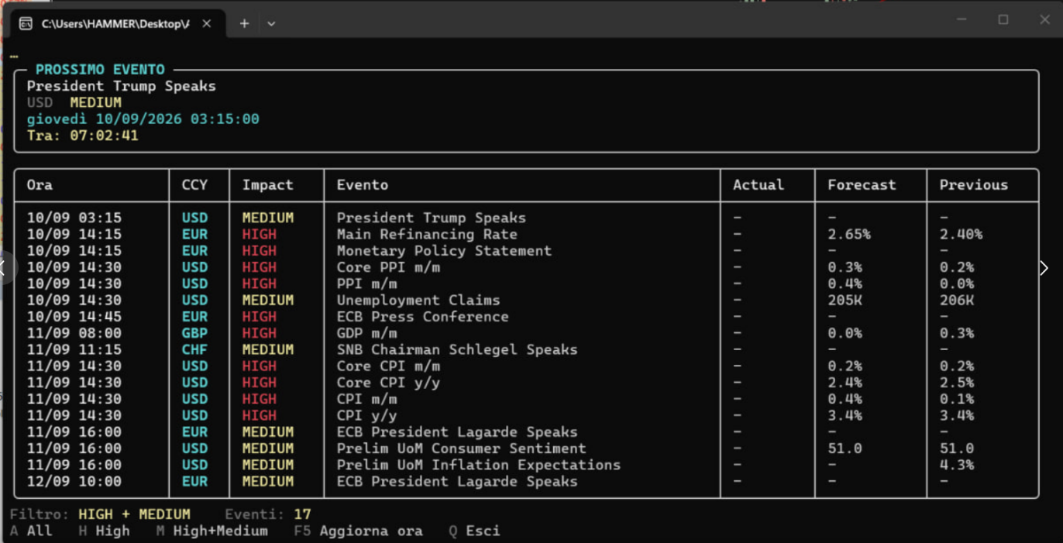
Task: Click the 'Monetary Policy Statement' event
Action: [444, 251]
